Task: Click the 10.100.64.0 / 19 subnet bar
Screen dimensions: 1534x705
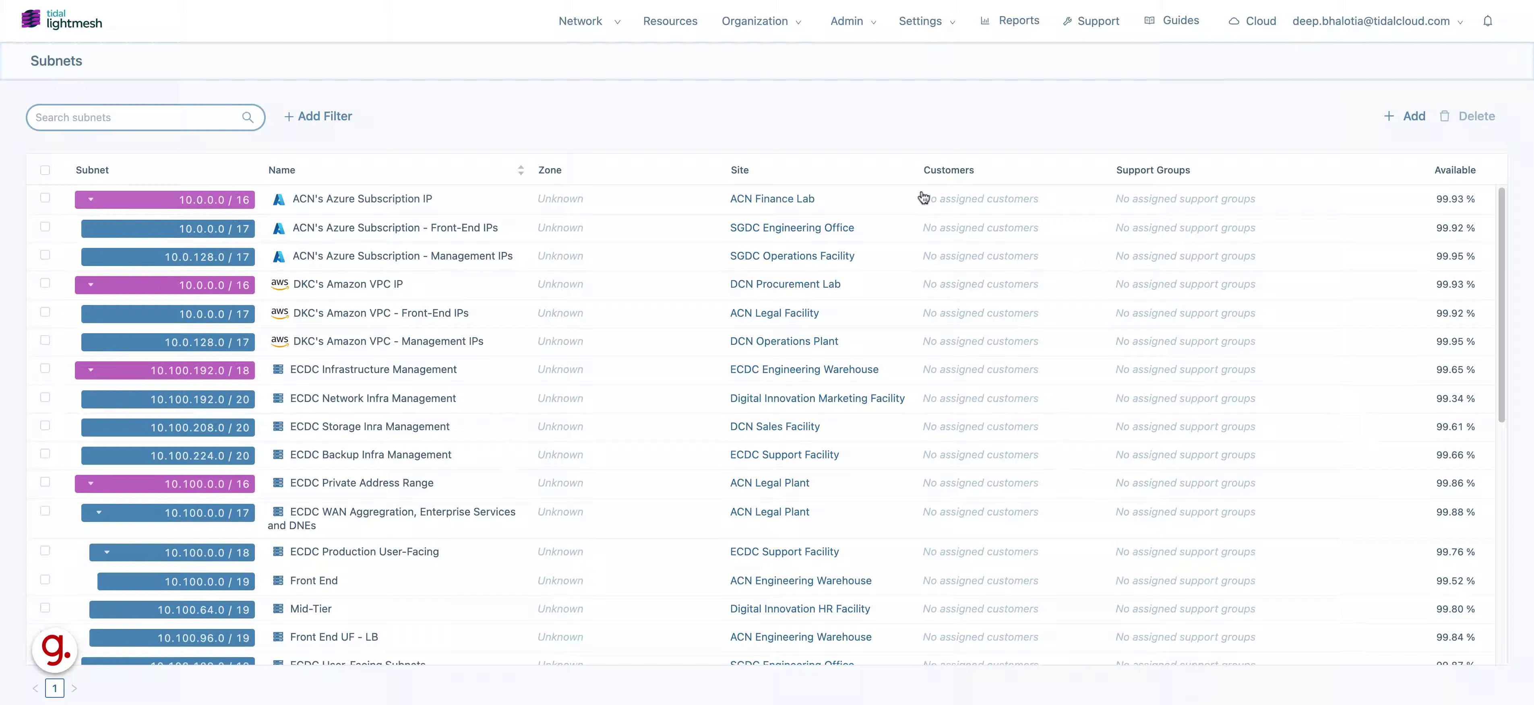Action: pyautogui.click(x=172, y=610)
